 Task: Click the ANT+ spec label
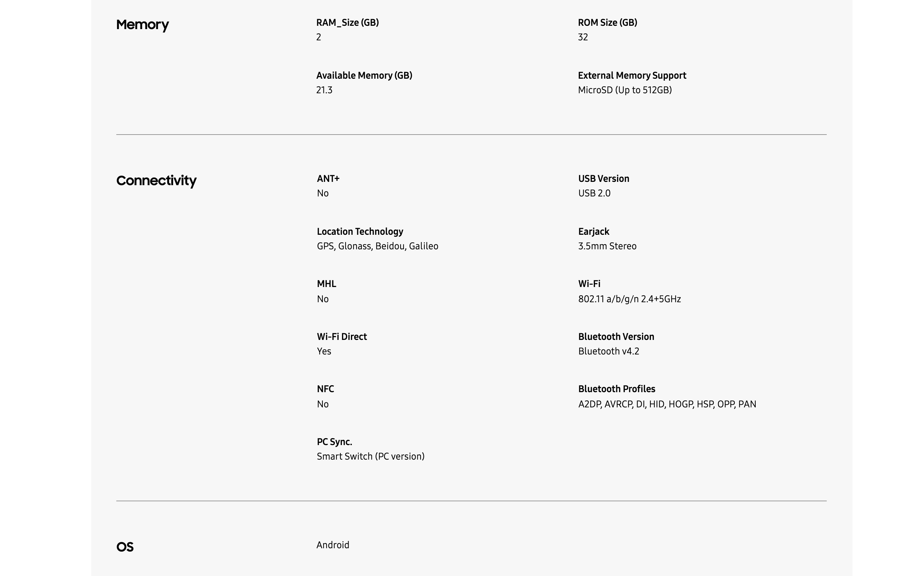click(x=328, y=179)
